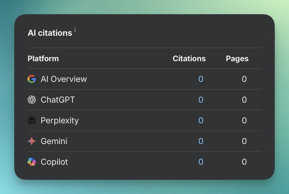289x194 pixels.
Task: Select the ChatGPT platform label
Action: click(x=58, y=100)
